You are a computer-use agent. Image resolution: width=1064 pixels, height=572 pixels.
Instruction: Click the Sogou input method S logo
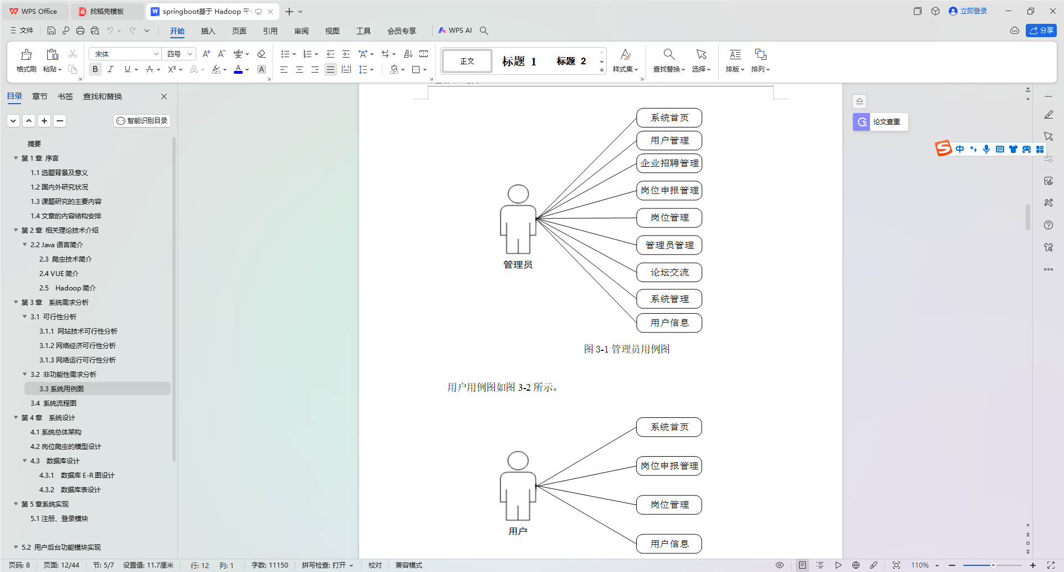(x=943, y=148)
